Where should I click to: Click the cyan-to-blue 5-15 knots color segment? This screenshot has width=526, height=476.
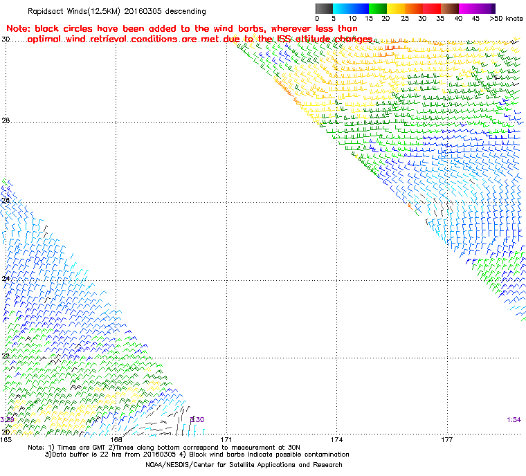(x=351, y=8)
